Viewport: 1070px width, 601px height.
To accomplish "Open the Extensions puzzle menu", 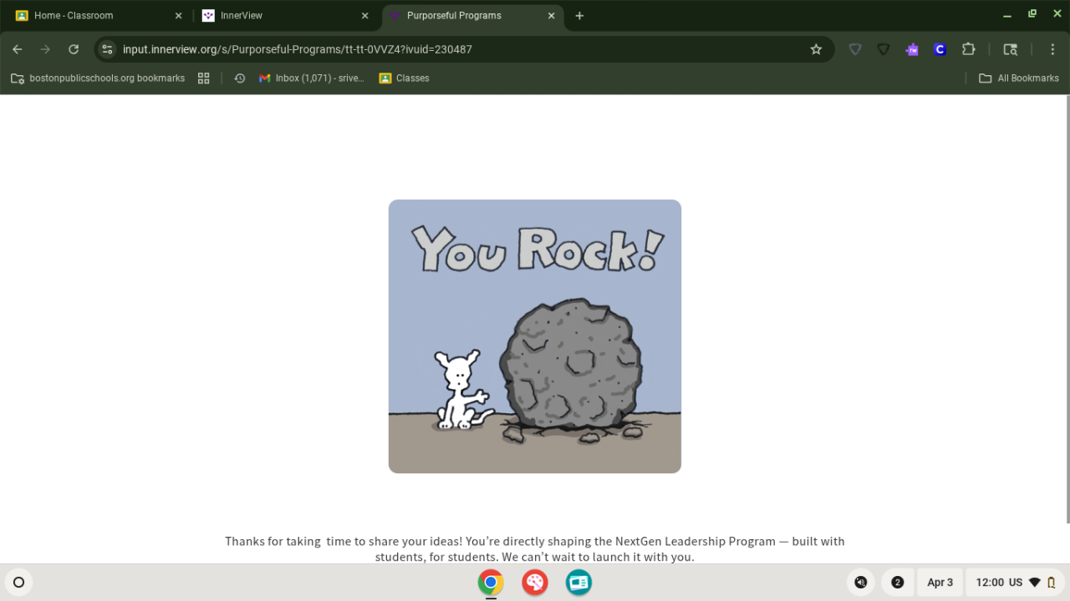I will [969, 49].
